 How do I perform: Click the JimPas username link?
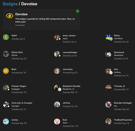pyautogui.click(x=66, y=103)
